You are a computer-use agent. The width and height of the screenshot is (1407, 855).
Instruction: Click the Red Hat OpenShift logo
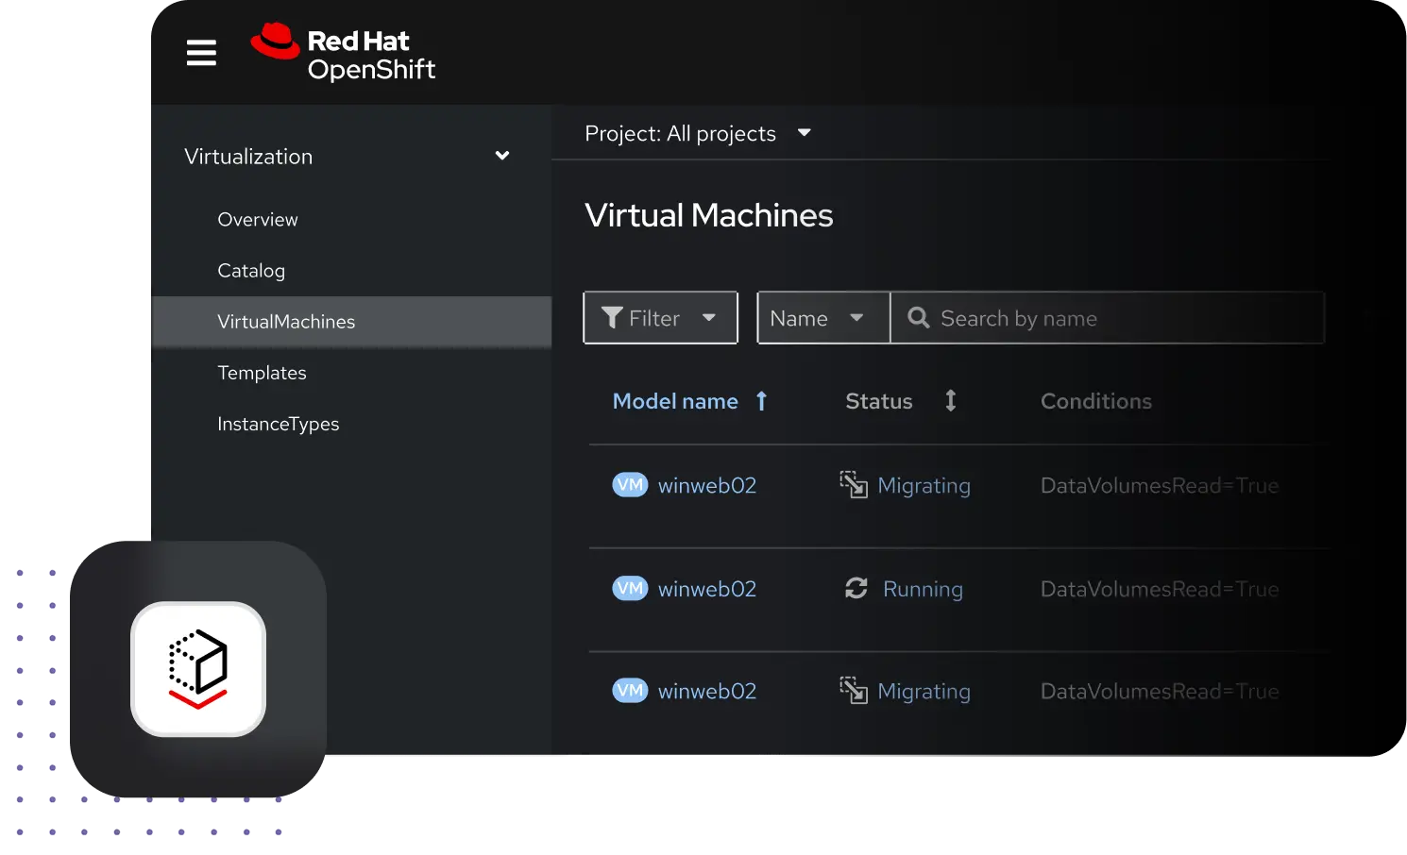(343, 52)
